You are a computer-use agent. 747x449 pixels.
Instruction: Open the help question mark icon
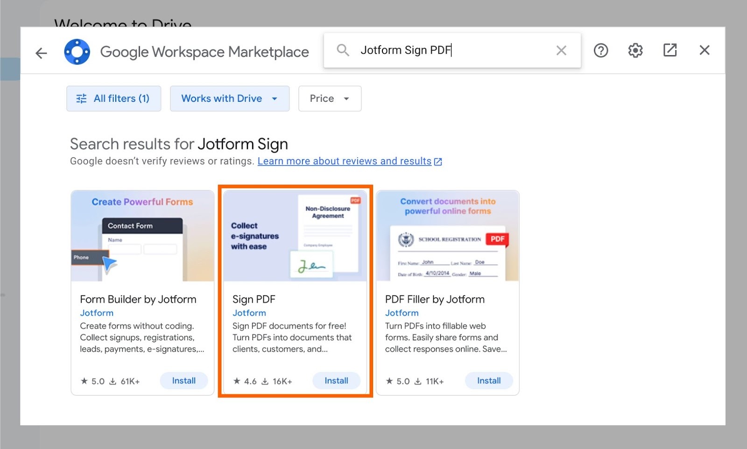(x=601, y=50)
